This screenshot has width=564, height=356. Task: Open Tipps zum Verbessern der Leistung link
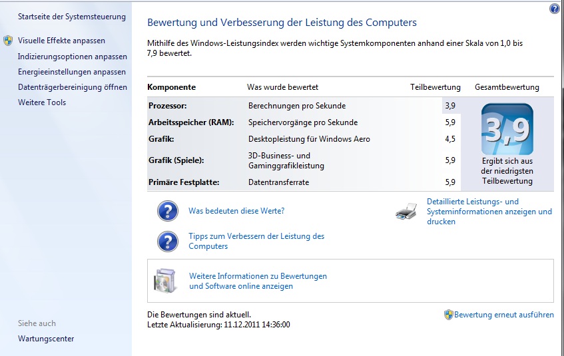256,242
